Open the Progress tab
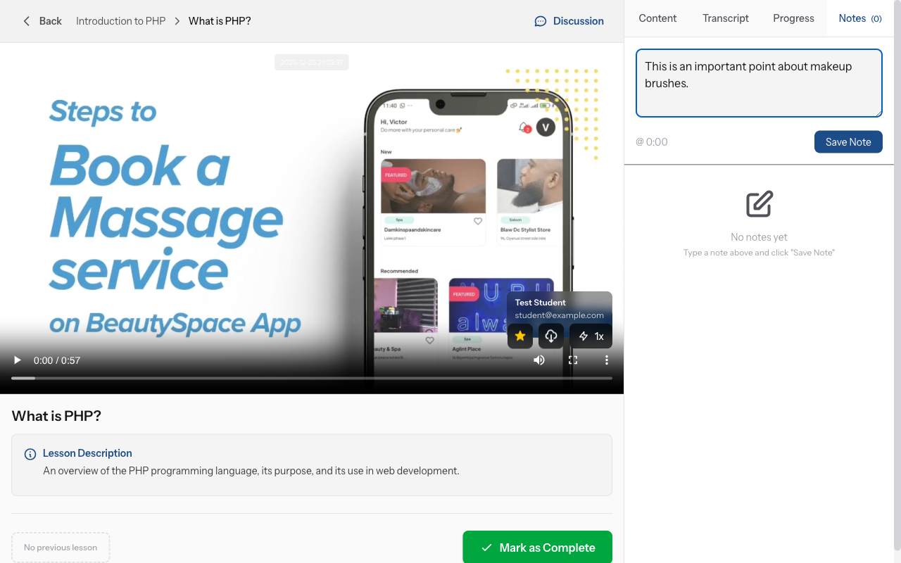The width and height of the screenshot is (901, 563). coord(793,18)
